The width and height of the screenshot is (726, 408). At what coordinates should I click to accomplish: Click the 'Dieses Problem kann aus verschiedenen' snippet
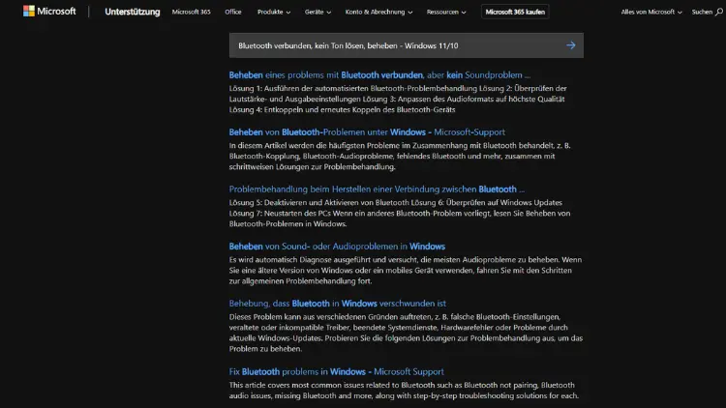coord(406,333)
